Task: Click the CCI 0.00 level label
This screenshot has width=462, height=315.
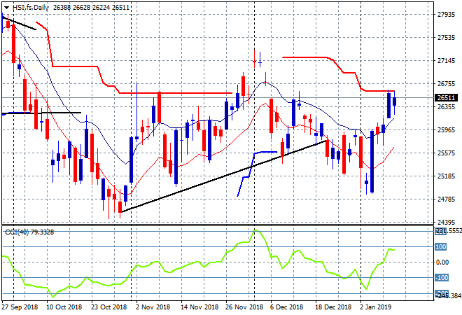Action: tap(442, 262)
